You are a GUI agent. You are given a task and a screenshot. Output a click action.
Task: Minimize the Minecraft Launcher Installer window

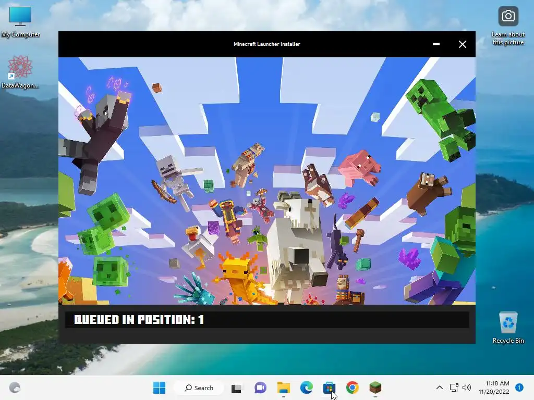pos(436,44)
